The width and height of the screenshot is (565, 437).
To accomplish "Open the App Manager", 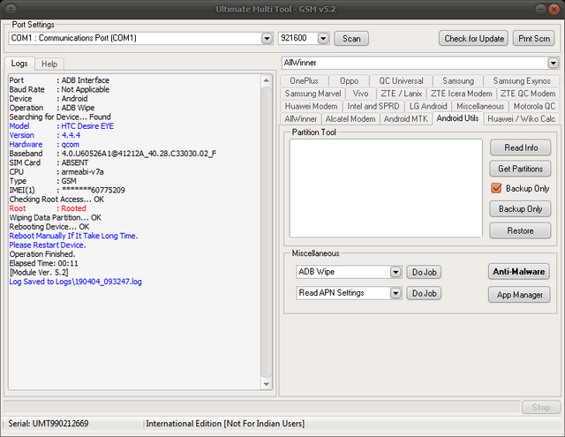I will tap(520, 295).
